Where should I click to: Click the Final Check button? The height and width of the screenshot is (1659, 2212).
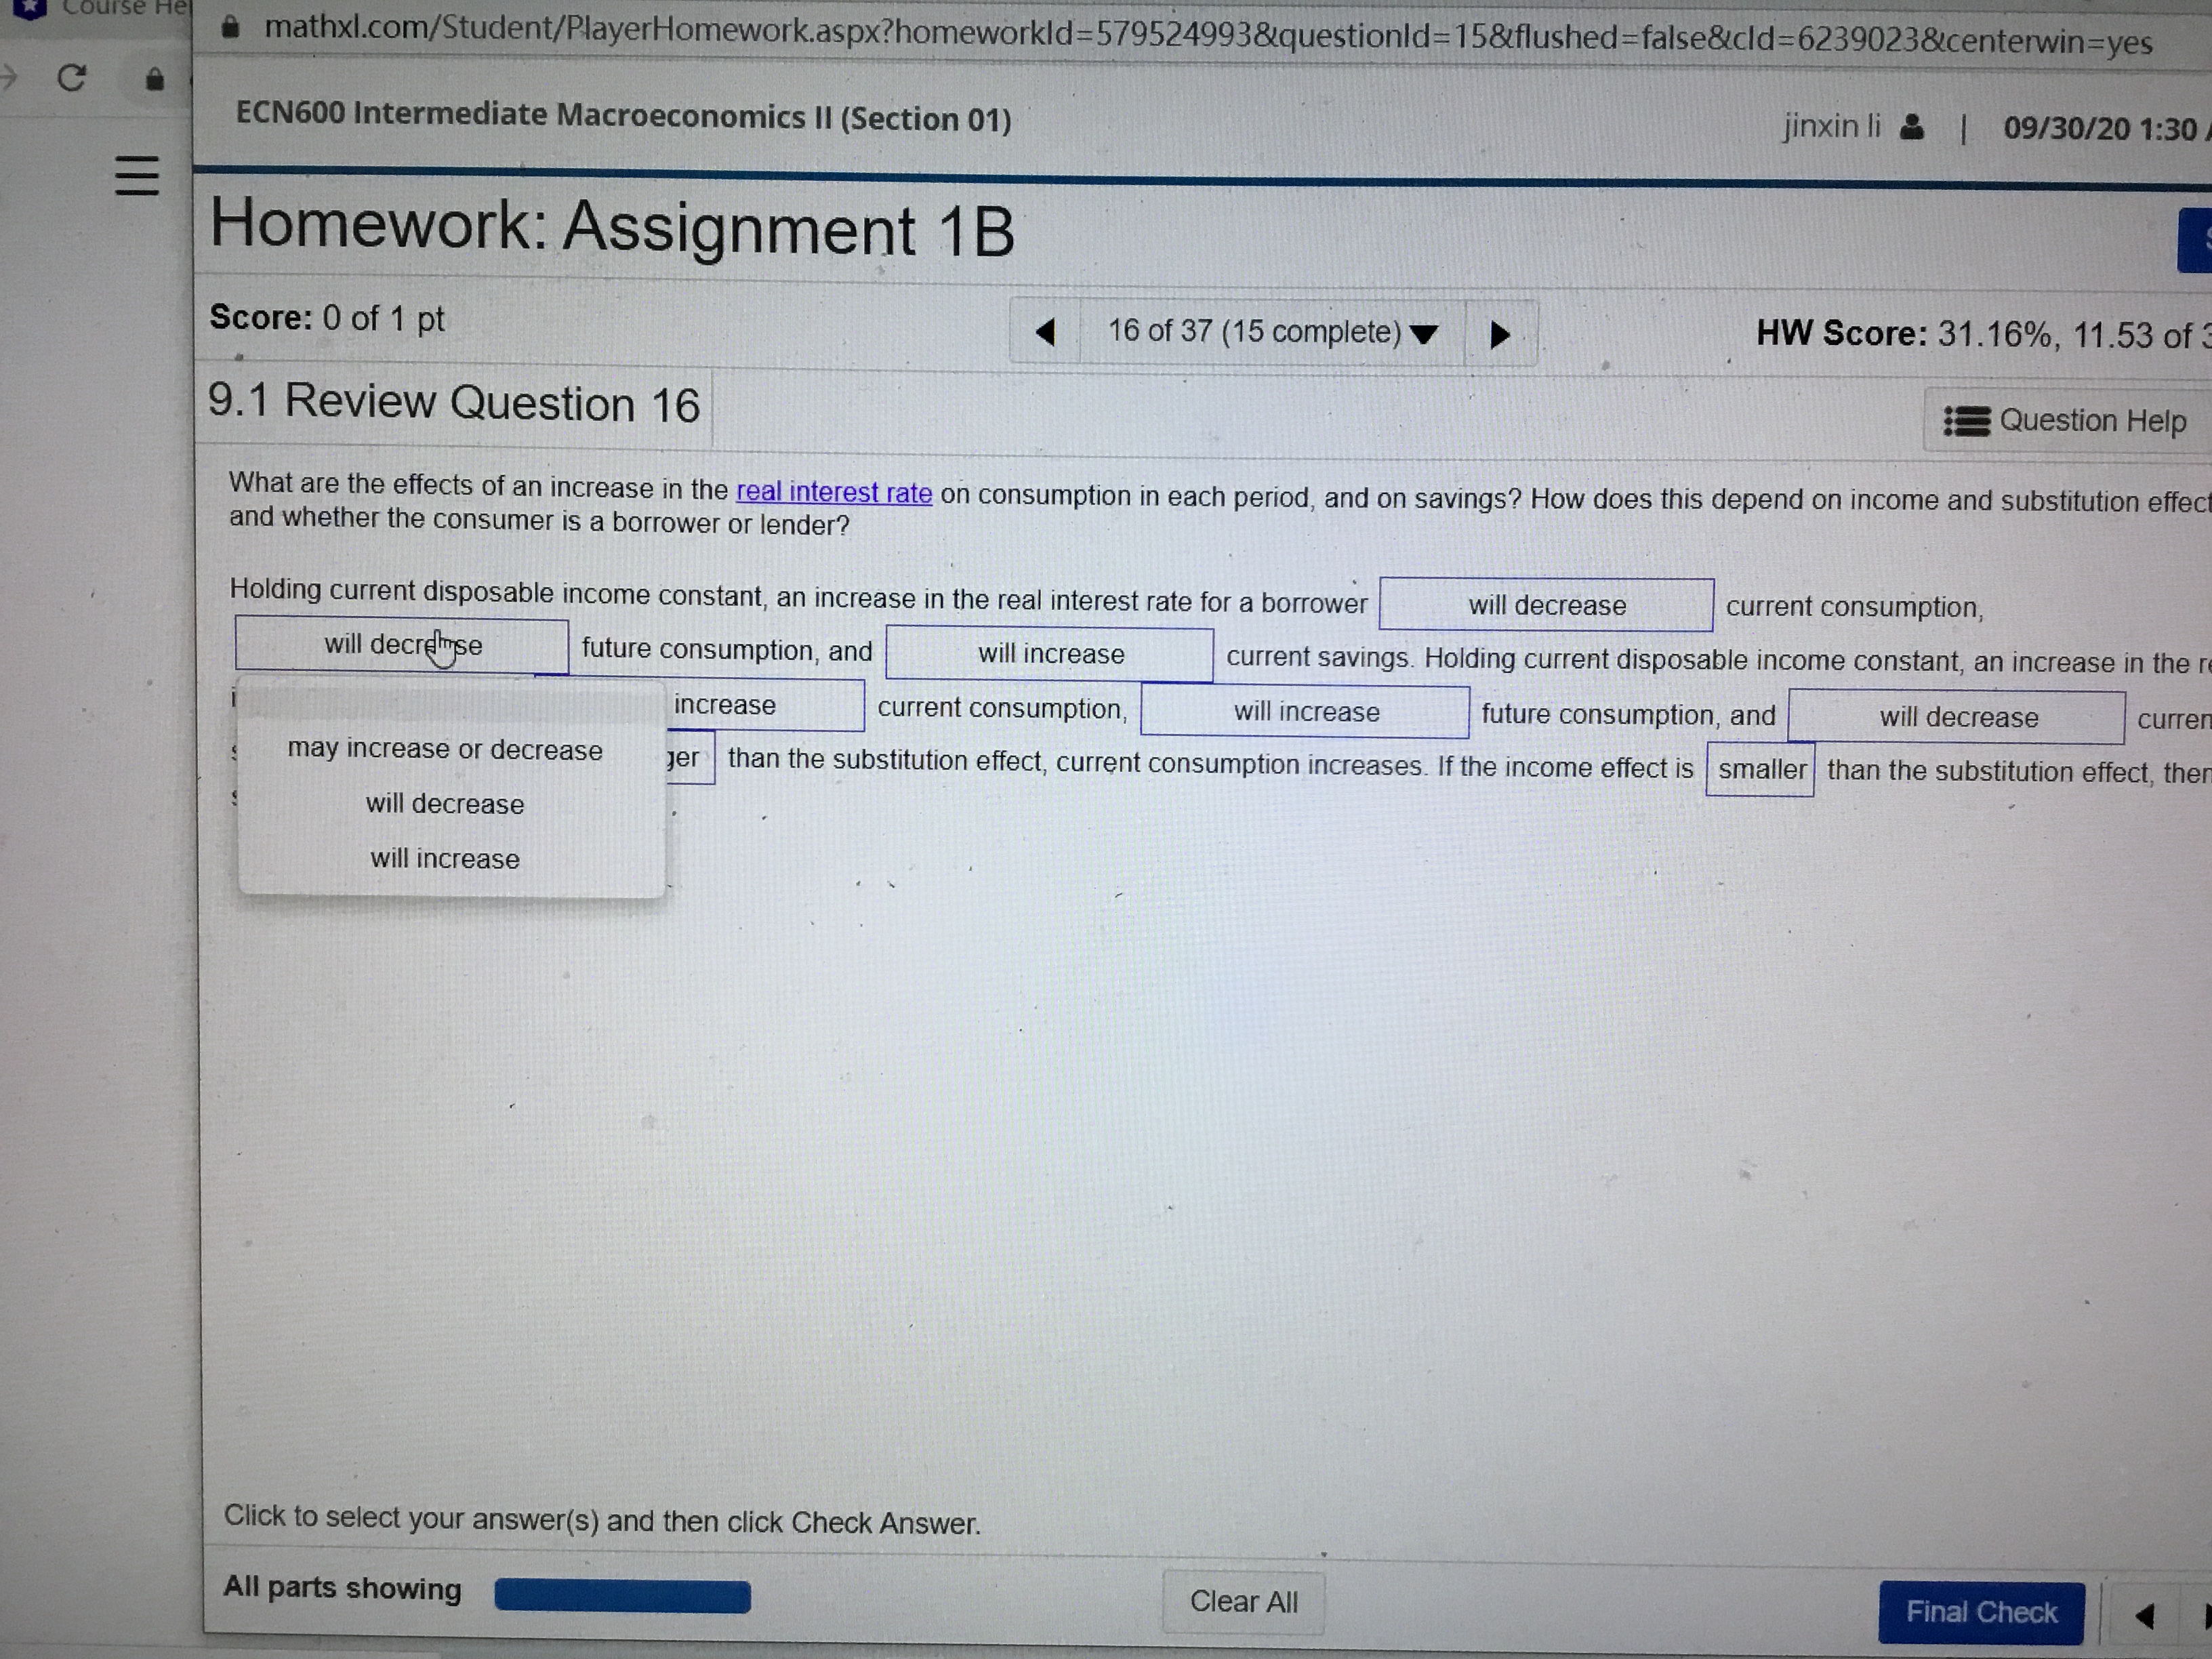point(1981,1613)
